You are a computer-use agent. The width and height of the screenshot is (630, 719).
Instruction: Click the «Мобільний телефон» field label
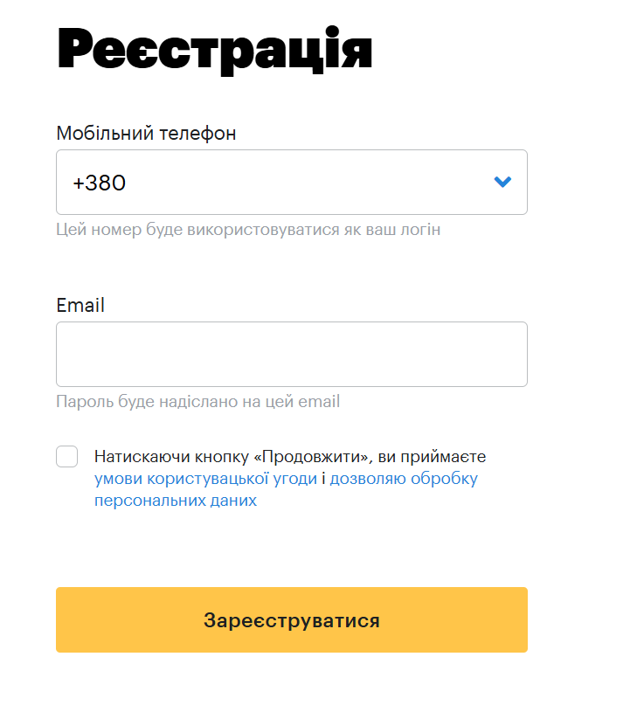tap(146, 133)
